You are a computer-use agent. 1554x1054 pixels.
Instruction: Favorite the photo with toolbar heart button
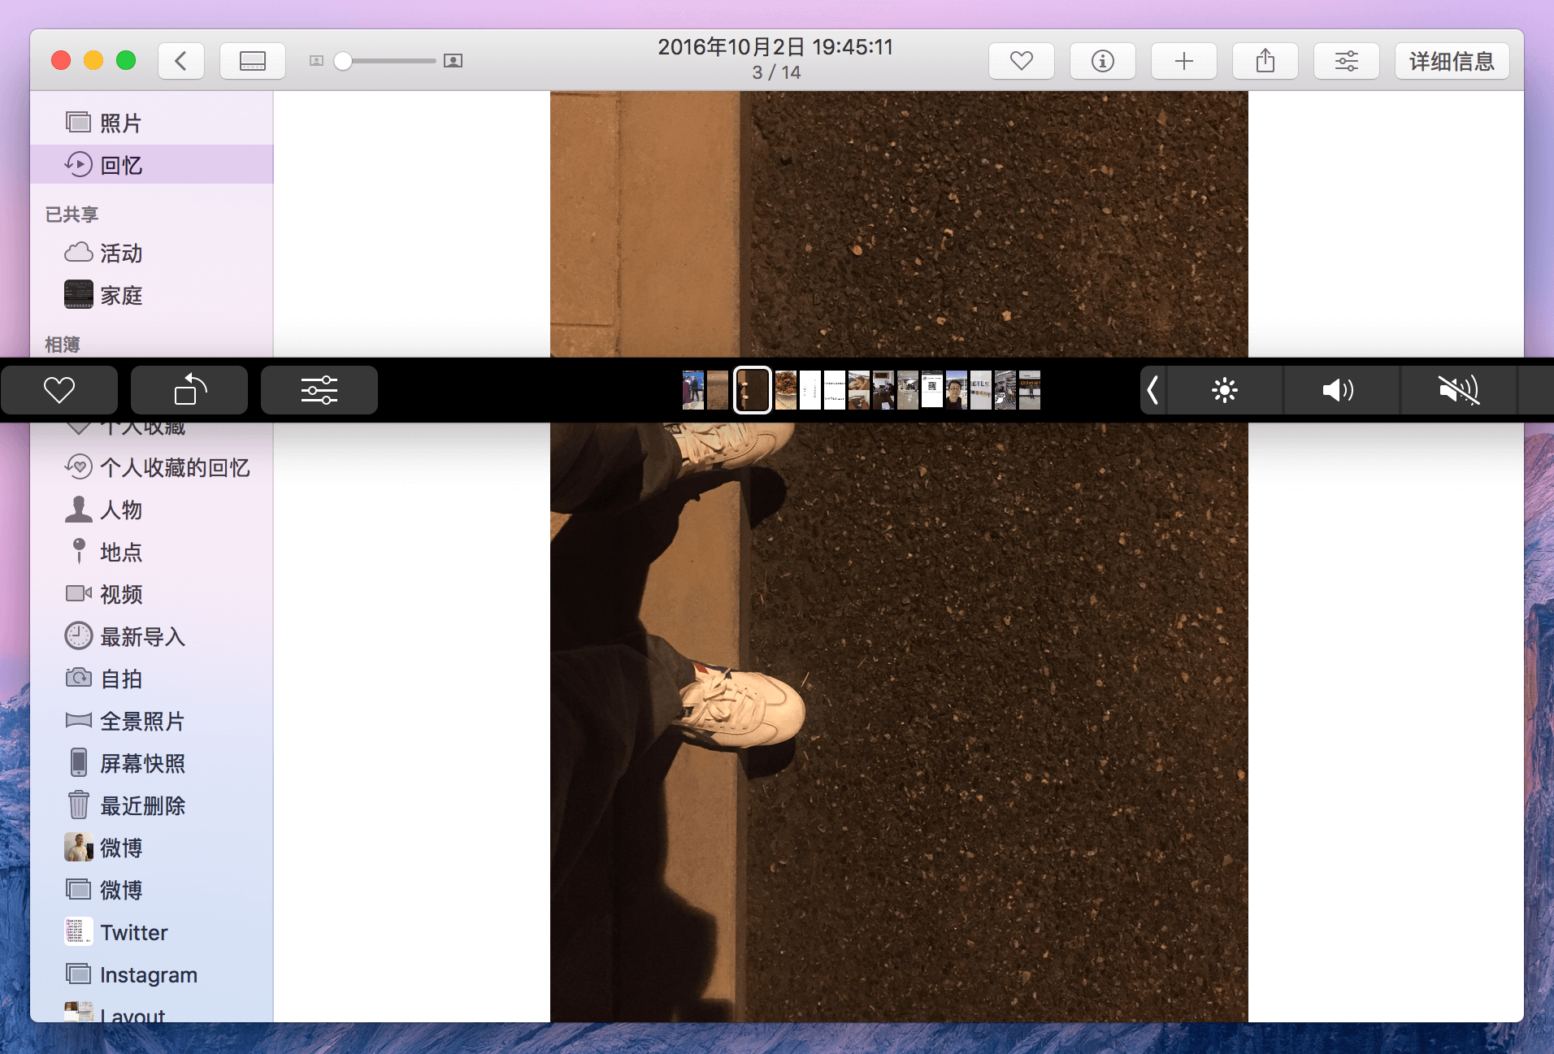pyautogui.click(x=1022, y=61)
